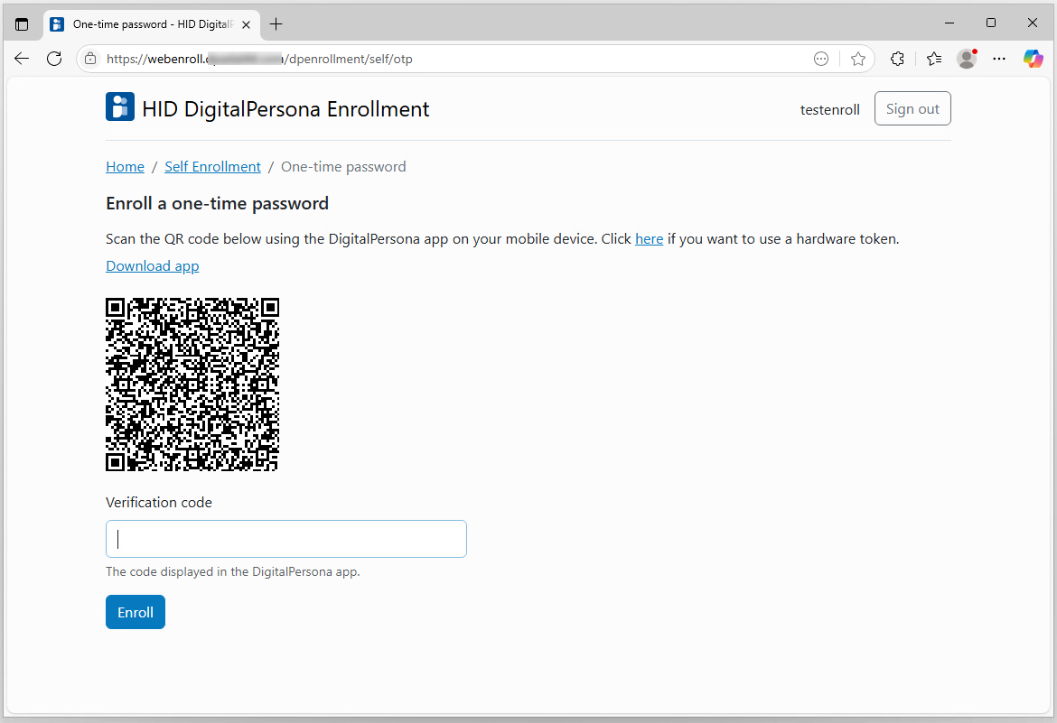Go back using the browser arrow
The width and height of the screenshot is (1057, 723).
(x=22, y=59)
